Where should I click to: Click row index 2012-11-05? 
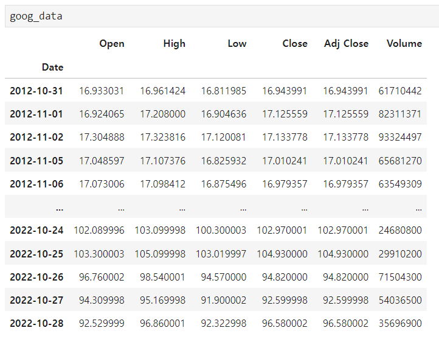tap(36, 161)
